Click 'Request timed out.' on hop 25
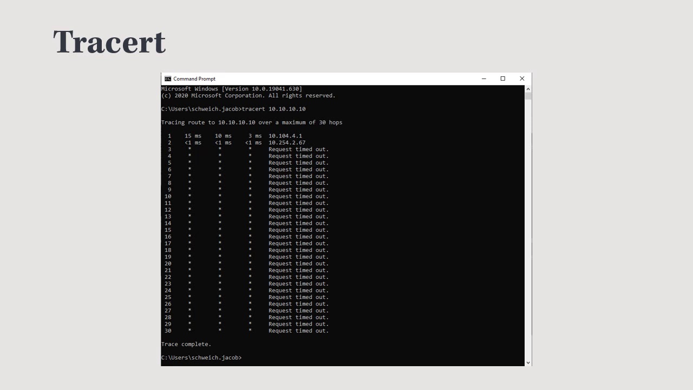693x390 pixels. tap(299, 297)
